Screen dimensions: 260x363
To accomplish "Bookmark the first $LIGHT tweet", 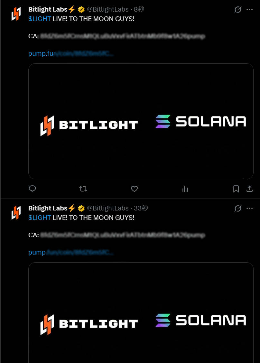I will click(236, 189).
